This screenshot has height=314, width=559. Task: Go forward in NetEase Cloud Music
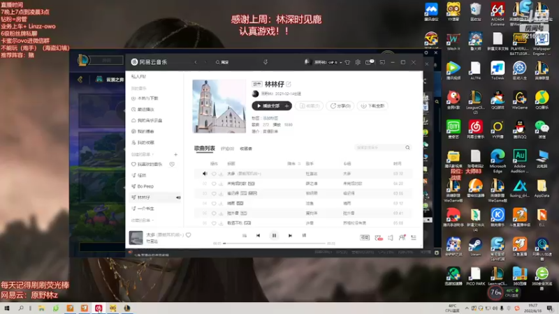[x=205, y=62]
